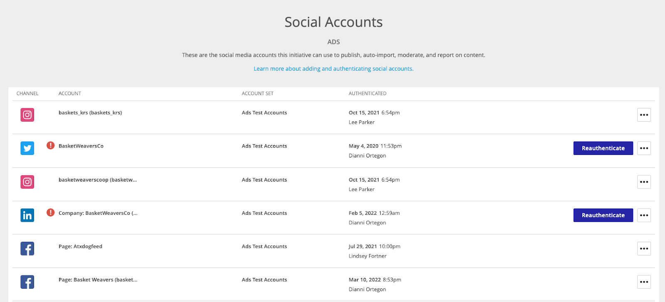Screen dimensions: 665x302
Task: Click the Twitter icon for BasketWeaversCo
Action: (27, 148)
